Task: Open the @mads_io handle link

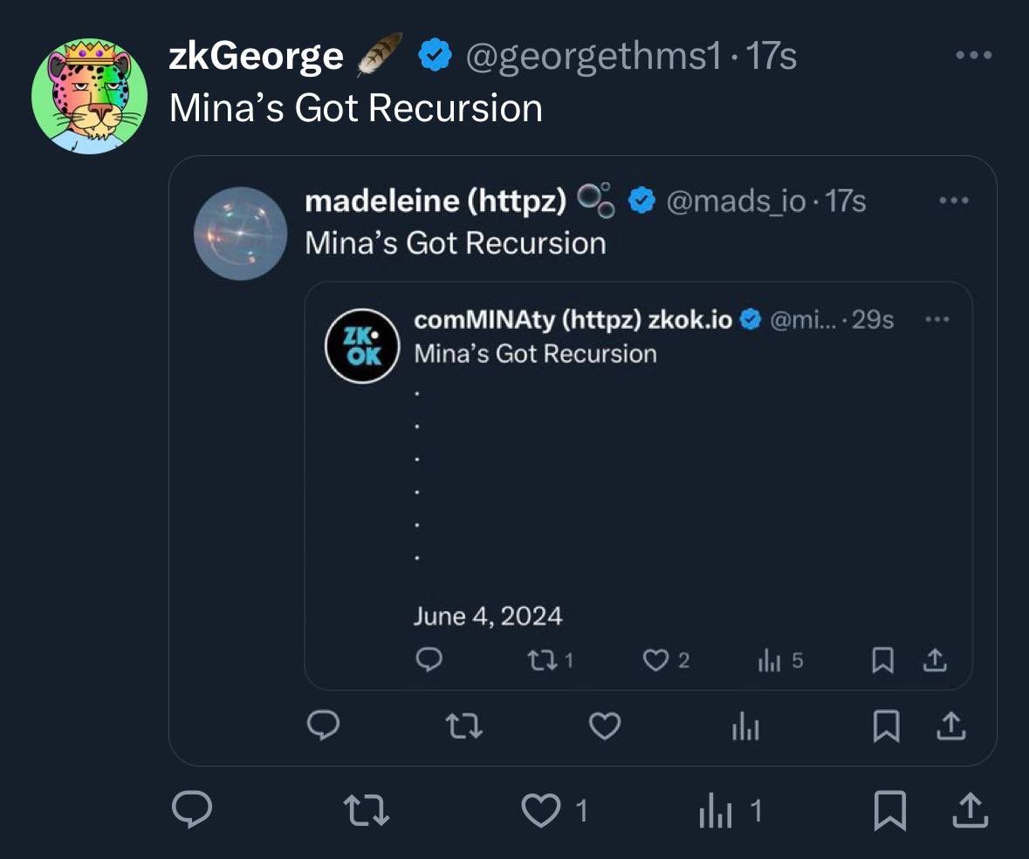Action: pyautogui.click(x=737, y=201)
